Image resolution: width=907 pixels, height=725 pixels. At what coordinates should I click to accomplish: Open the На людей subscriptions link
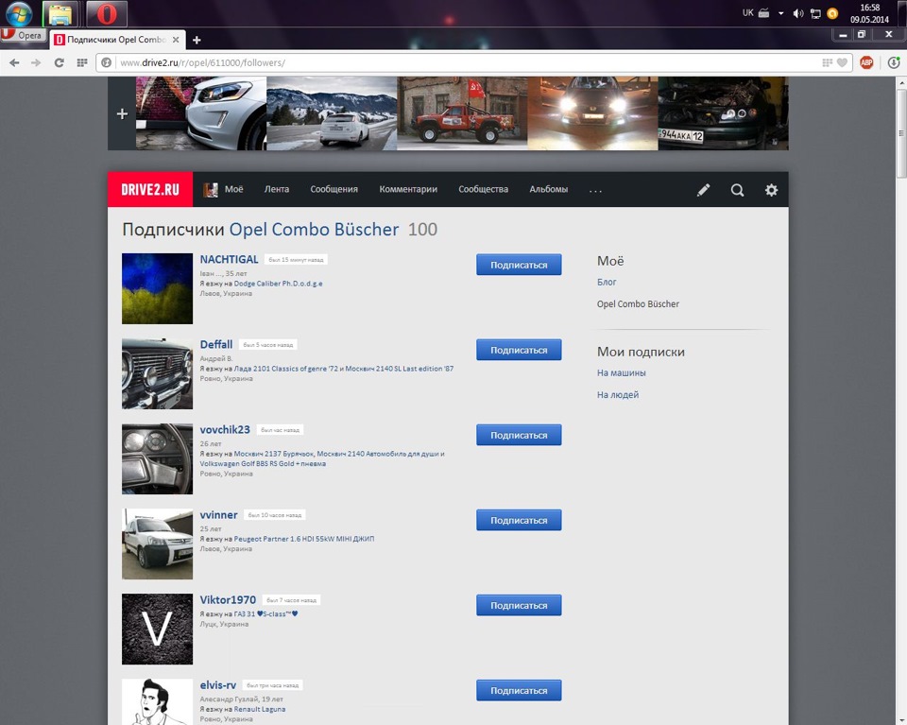tap(618, 394)
